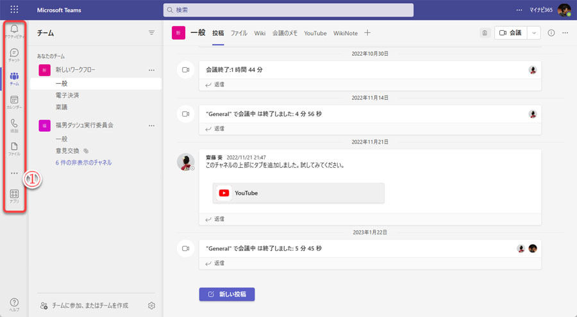The height and width of the screenshot is (317, 577).
Task: Click attendee avatar on 1時間44分 meeting post
Action: (533, 70)
